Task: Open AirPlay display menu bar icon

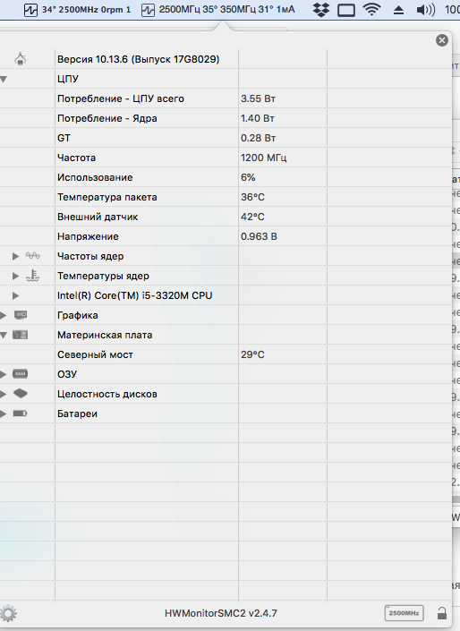Action: [346, 10]
